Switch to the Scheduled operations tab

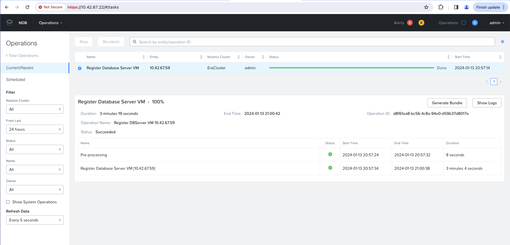pyautogui.click(x=16, y=80)
